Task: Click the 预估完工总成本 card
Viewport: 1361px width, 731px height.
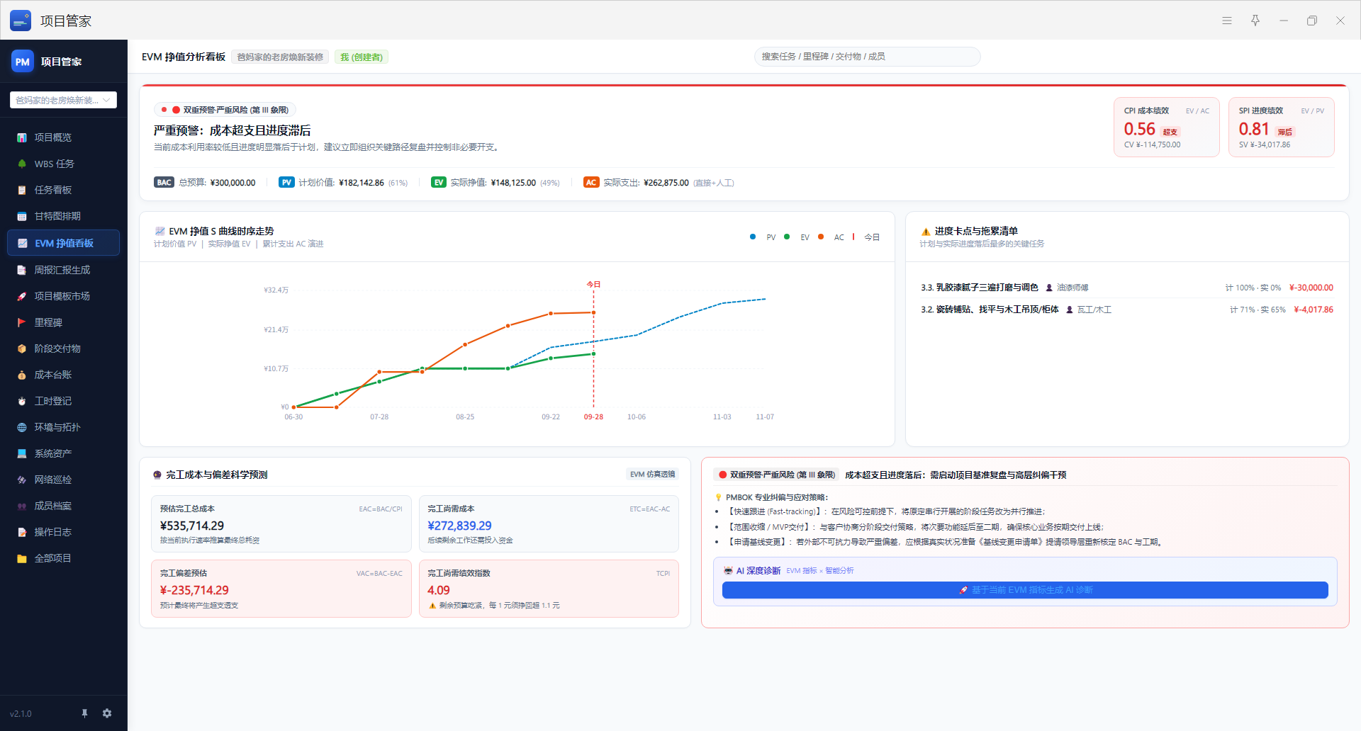Action: point(281,524)
